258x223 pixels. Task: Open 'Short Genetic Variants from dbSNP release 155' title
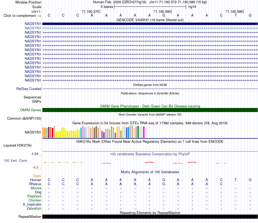(x=150, y=114)
